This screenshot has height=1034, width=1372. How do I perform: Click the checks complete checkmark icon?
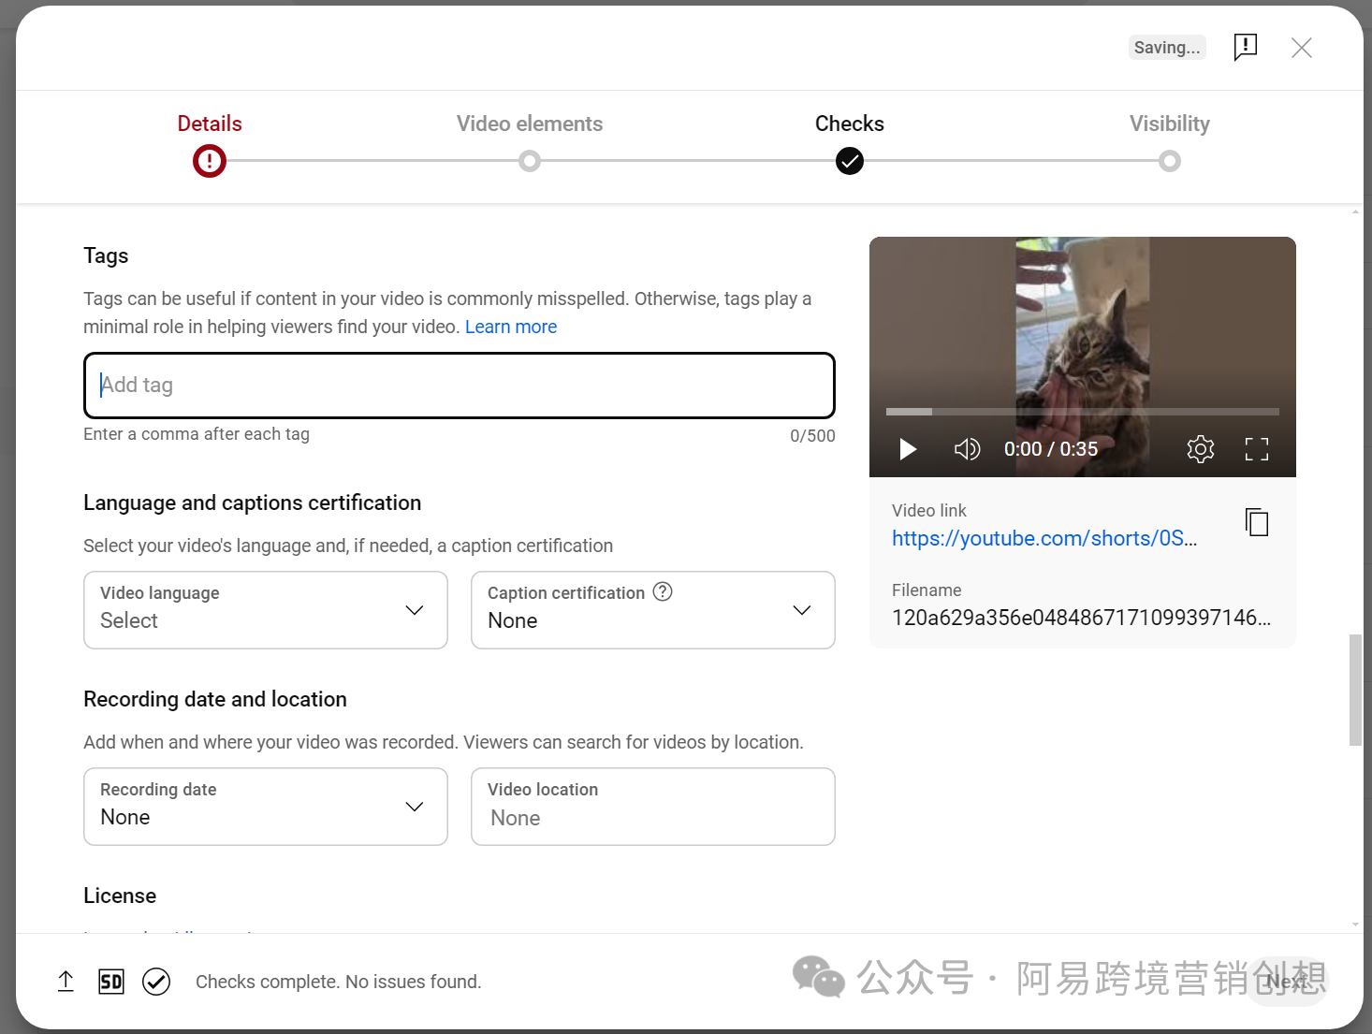(156, 982)
